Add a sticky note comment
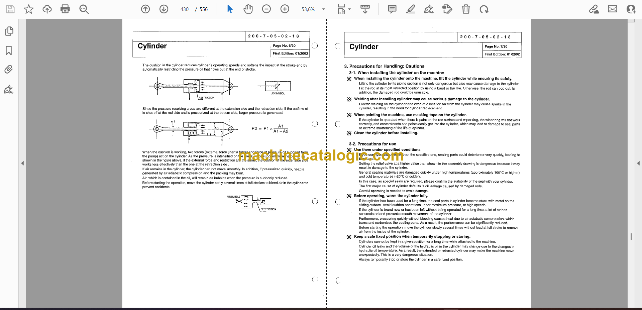 pos(392,9)
